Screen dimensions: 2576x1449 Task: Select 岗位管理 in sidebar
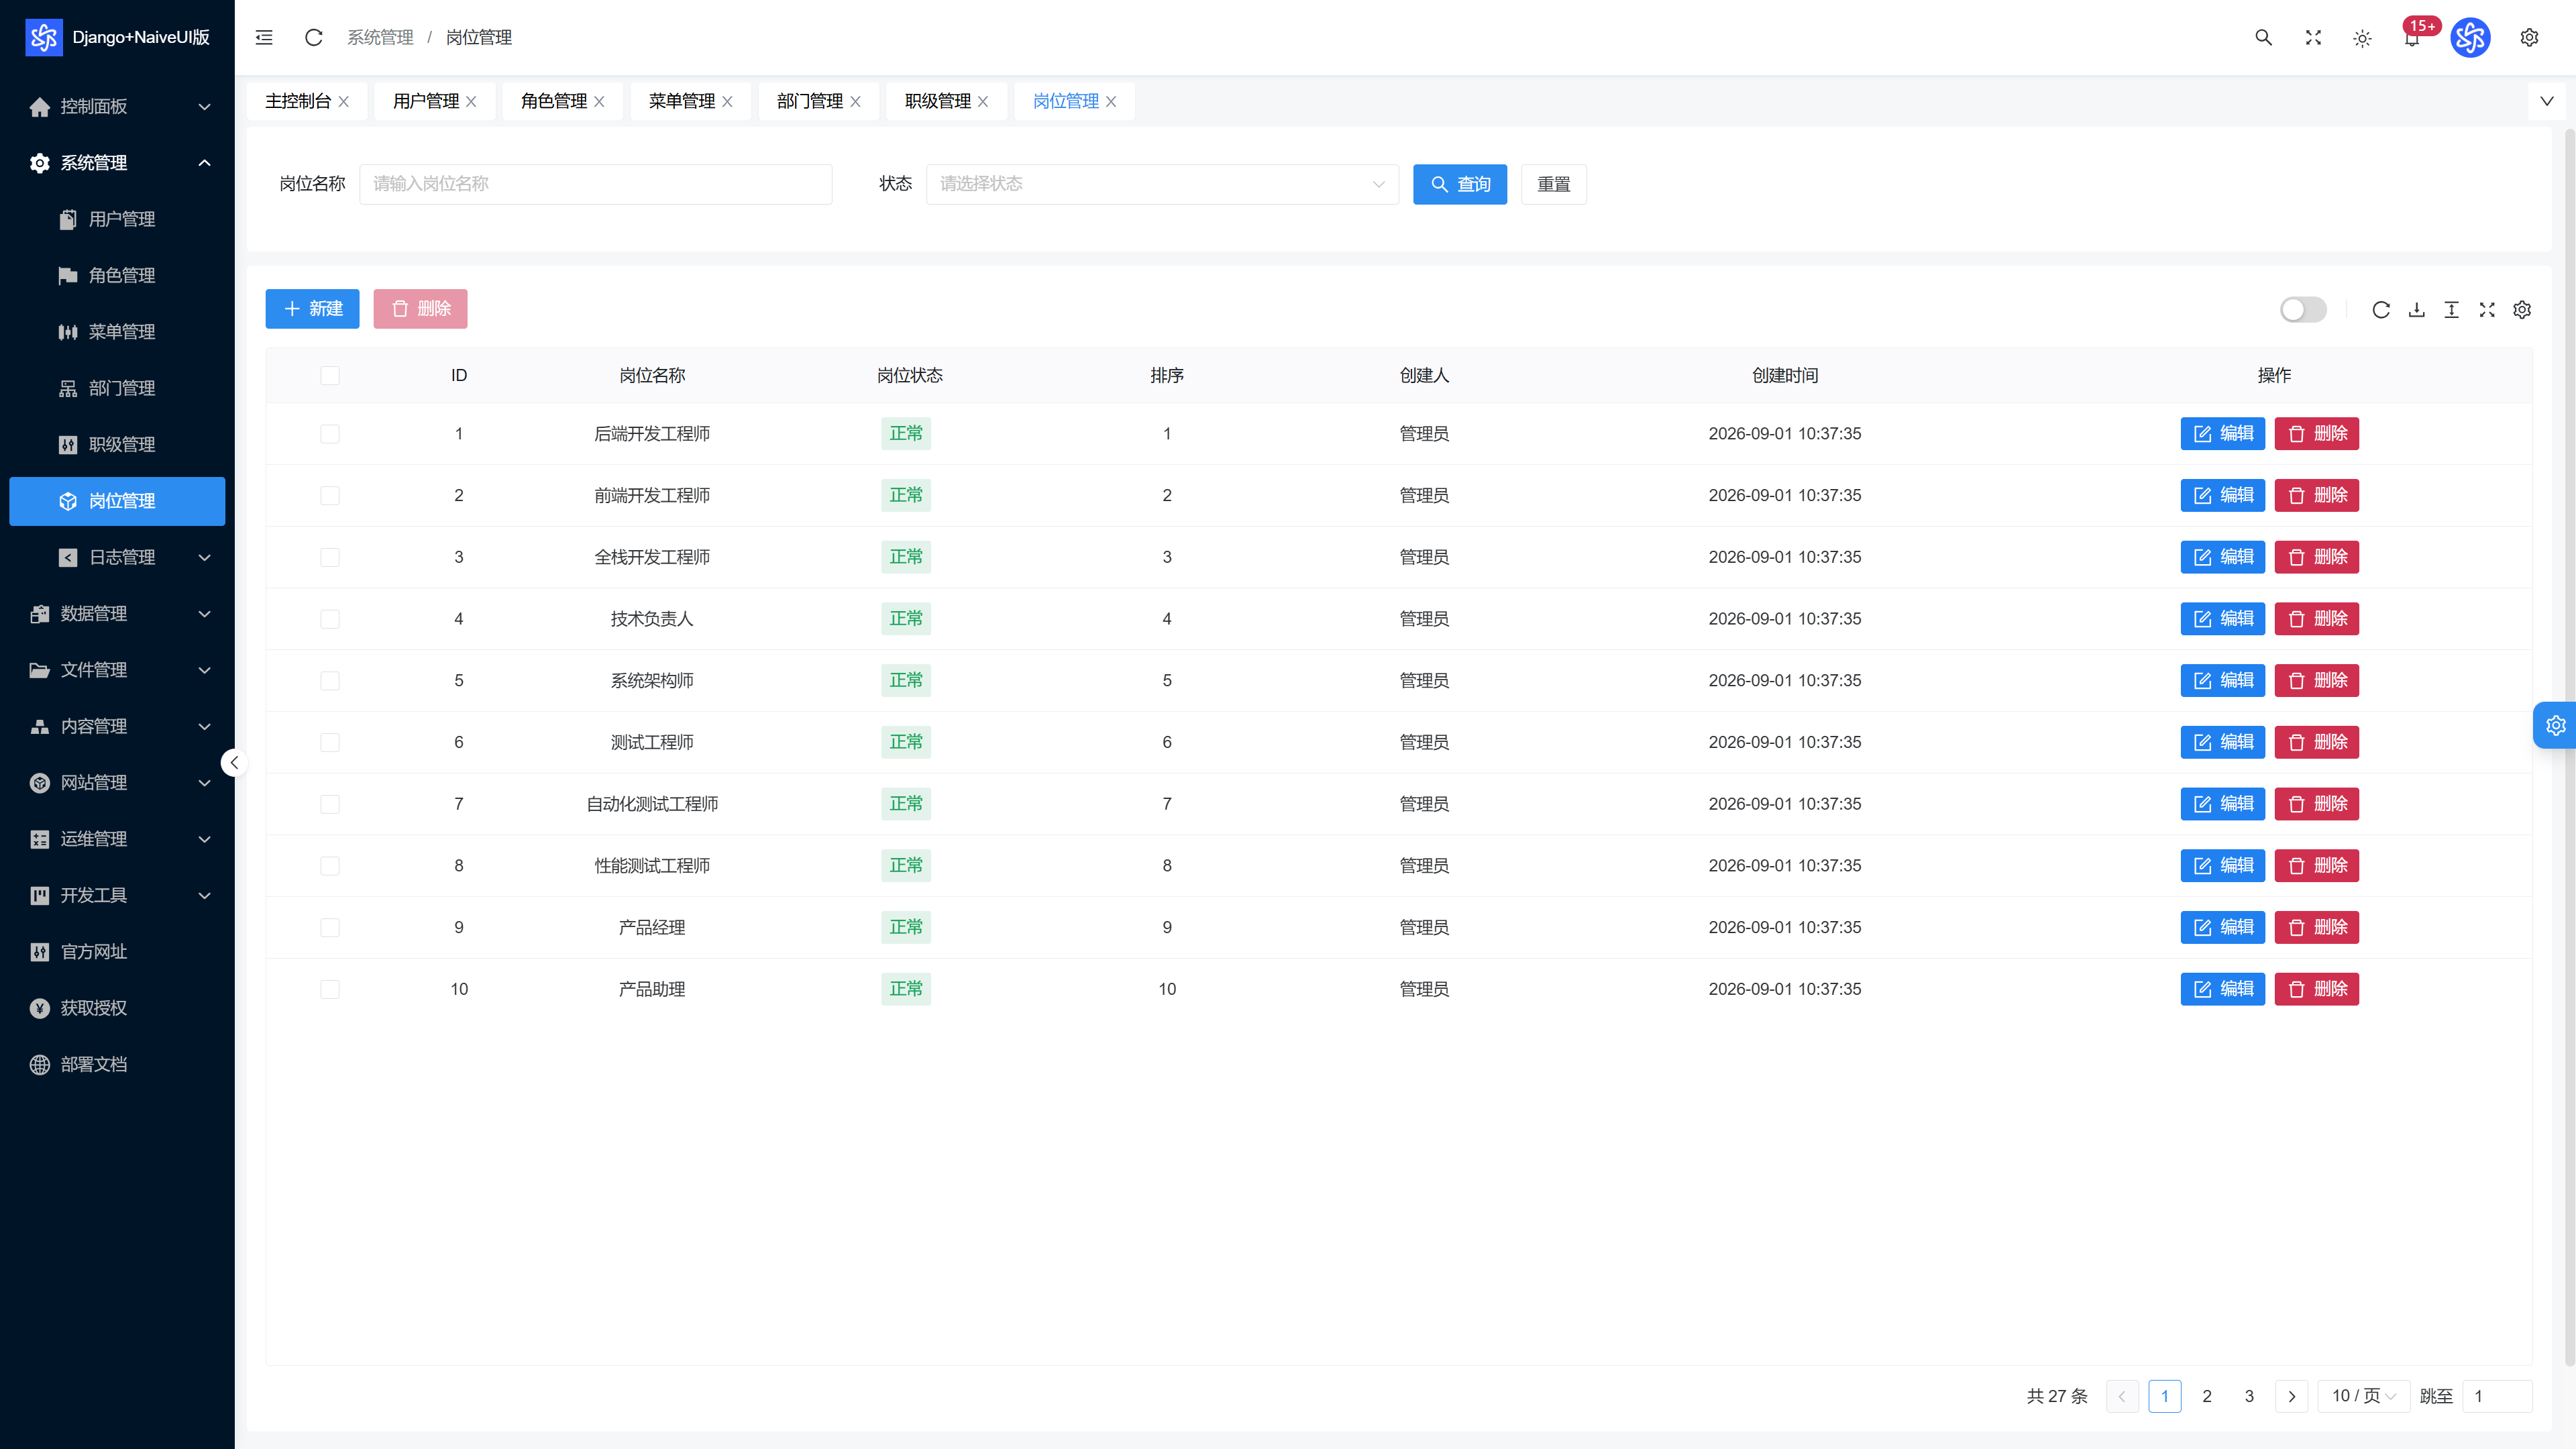coord(117,501)
